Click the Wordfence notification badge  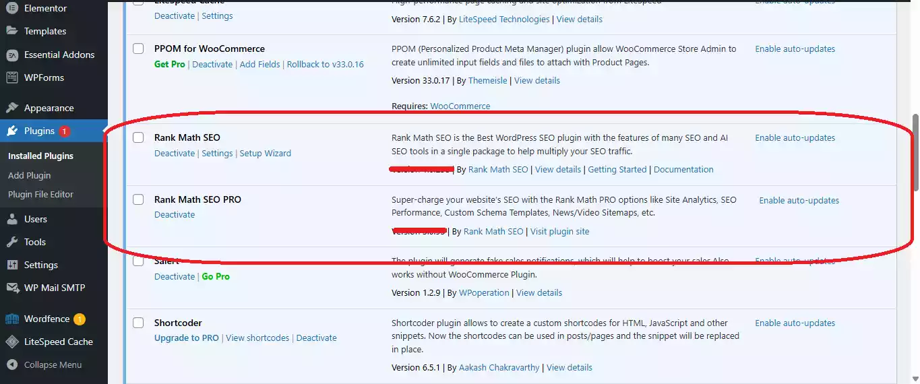tap(80, 319)
